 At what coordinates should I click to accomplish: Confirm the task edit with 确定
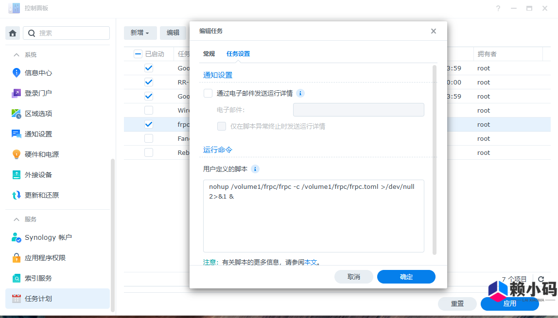click(406, 277)
